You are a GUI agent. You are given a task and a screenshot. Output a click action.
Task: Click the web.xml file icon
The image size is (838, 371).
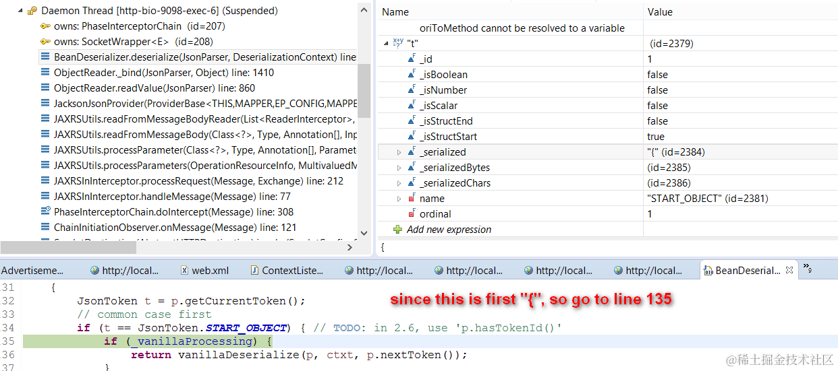[x=184, y=271]
